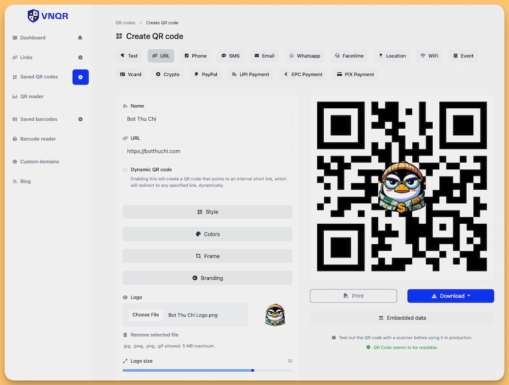Open Barcode reader in the sidebar
The image size is (509, 385).
click(38, 139)
